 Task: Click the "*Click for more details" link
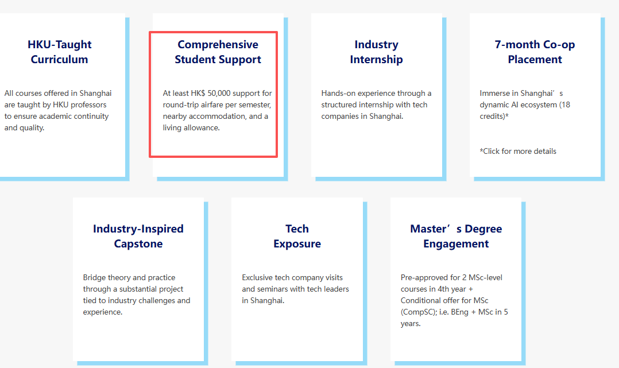(x=518, y=151)
